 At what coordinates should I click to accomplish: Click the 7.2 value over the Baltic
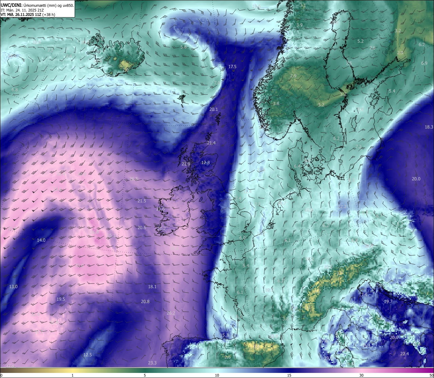tap(358, 147)
